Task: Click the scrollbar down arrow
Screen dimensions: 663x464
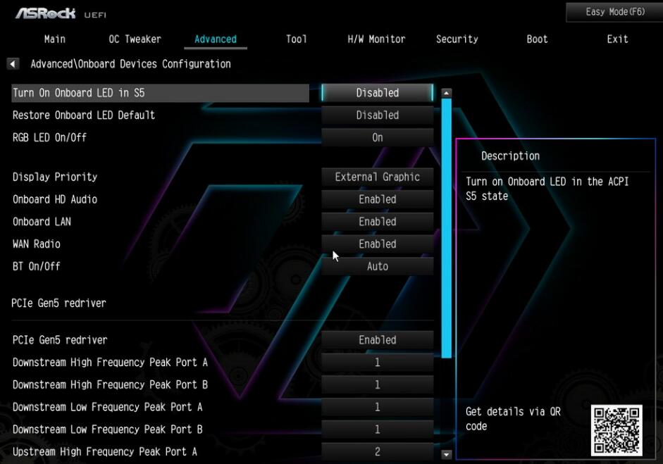Action: tap(446, 455)
